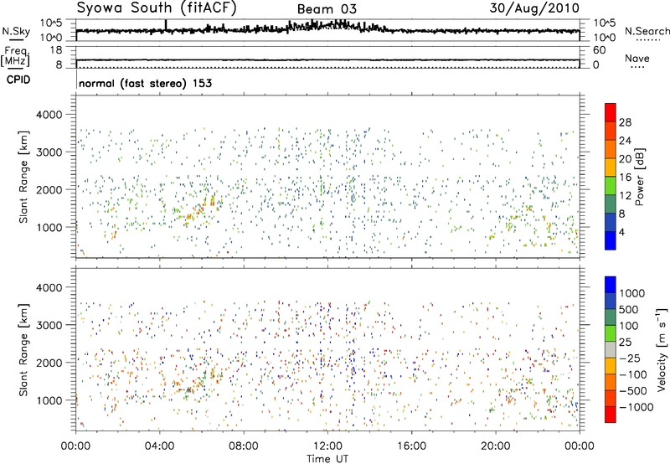Click the "16" label on Power color bar

coord(625,178)
